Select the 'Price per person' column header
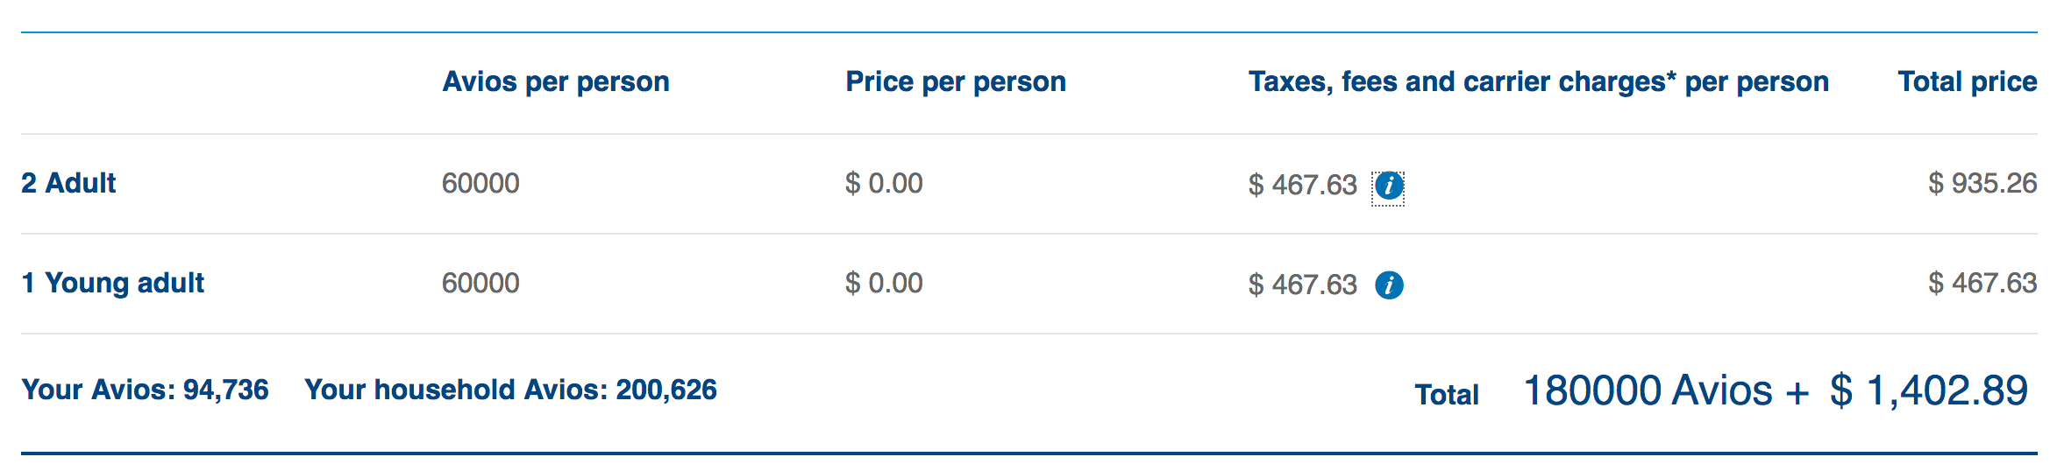 (955, 81)
